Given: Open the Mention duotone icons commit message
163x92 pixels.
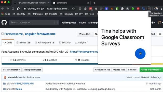Looking at the screenshot, I should pos(29,77).
